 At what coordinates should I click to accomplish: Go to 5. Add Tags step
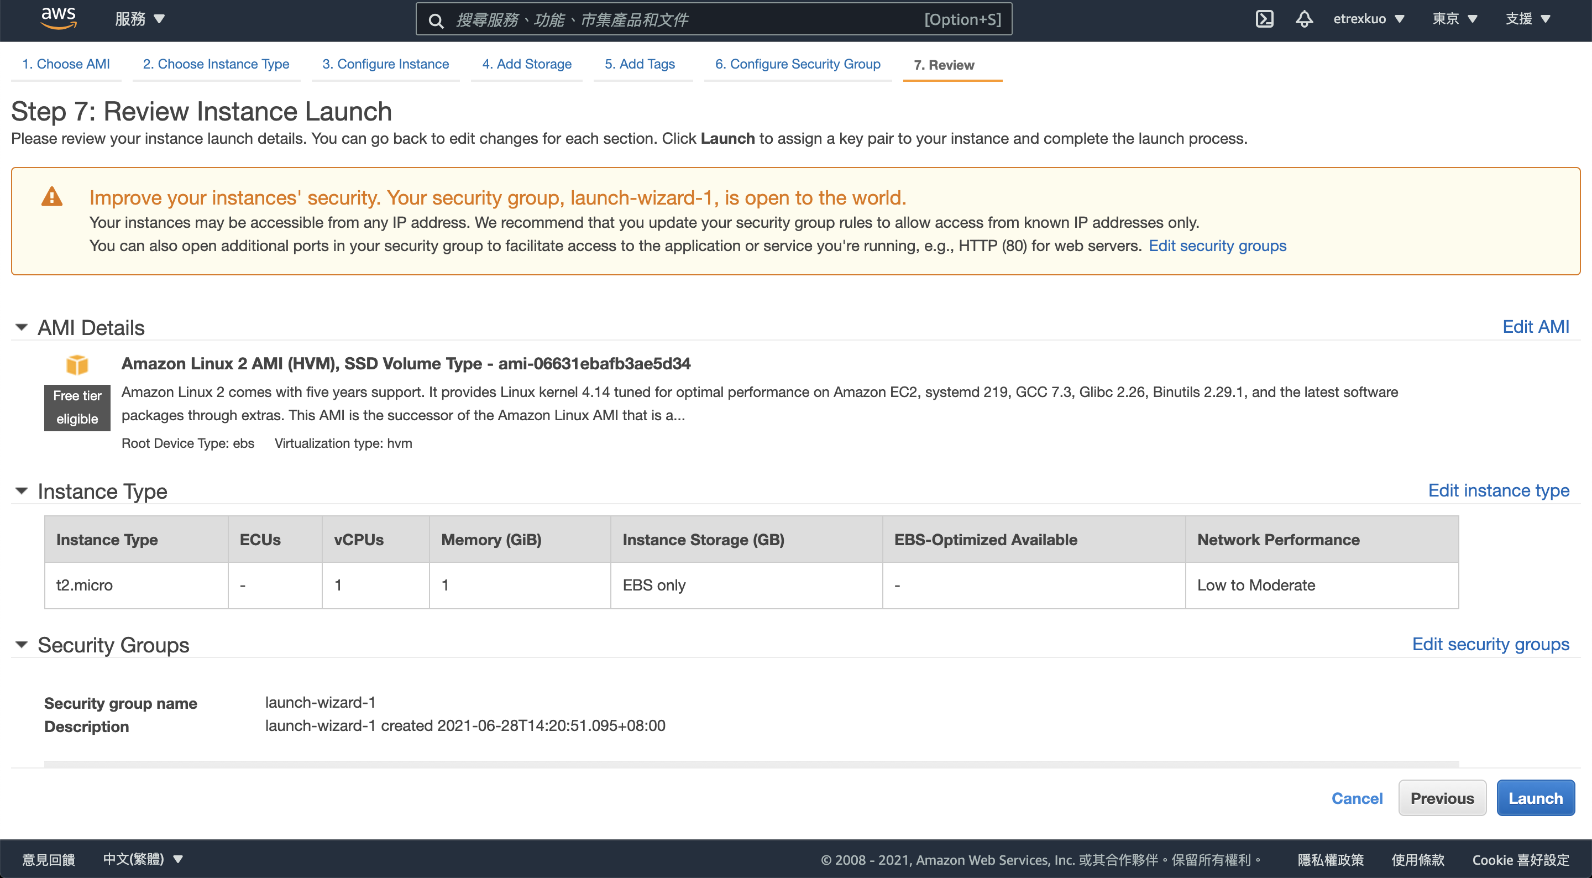click(x=640, y=64)
